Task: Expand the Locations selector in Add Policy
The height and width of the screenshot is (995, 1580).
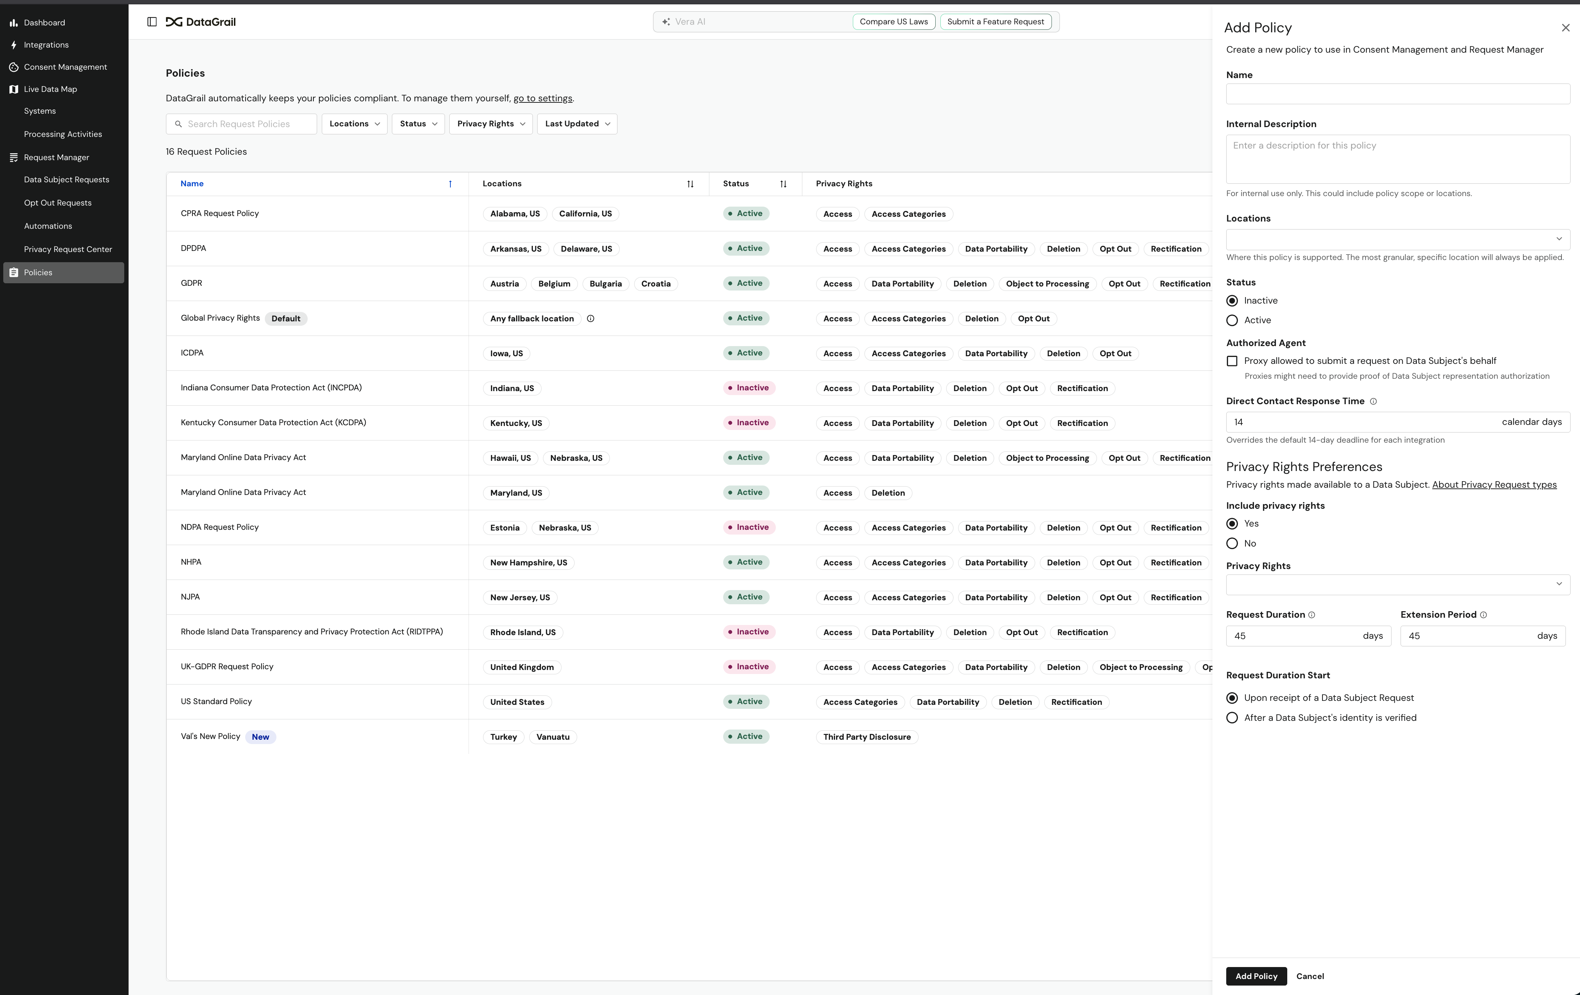Action: click(x=1396, y=239)
